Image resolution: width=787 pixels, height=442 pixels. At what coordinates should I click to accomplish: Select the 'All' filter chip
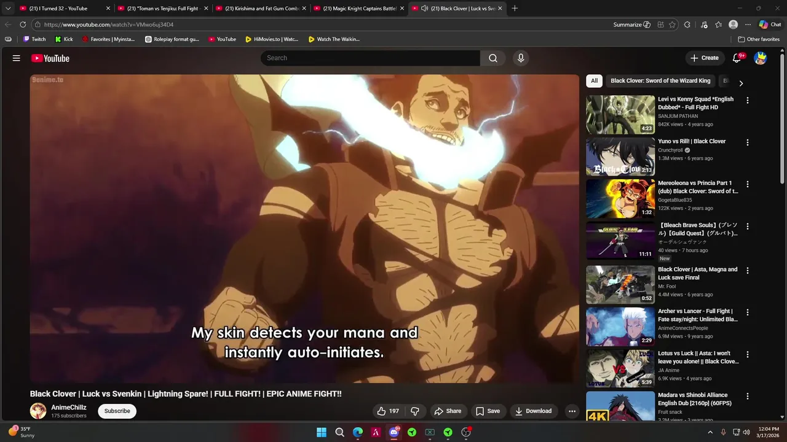594,81
